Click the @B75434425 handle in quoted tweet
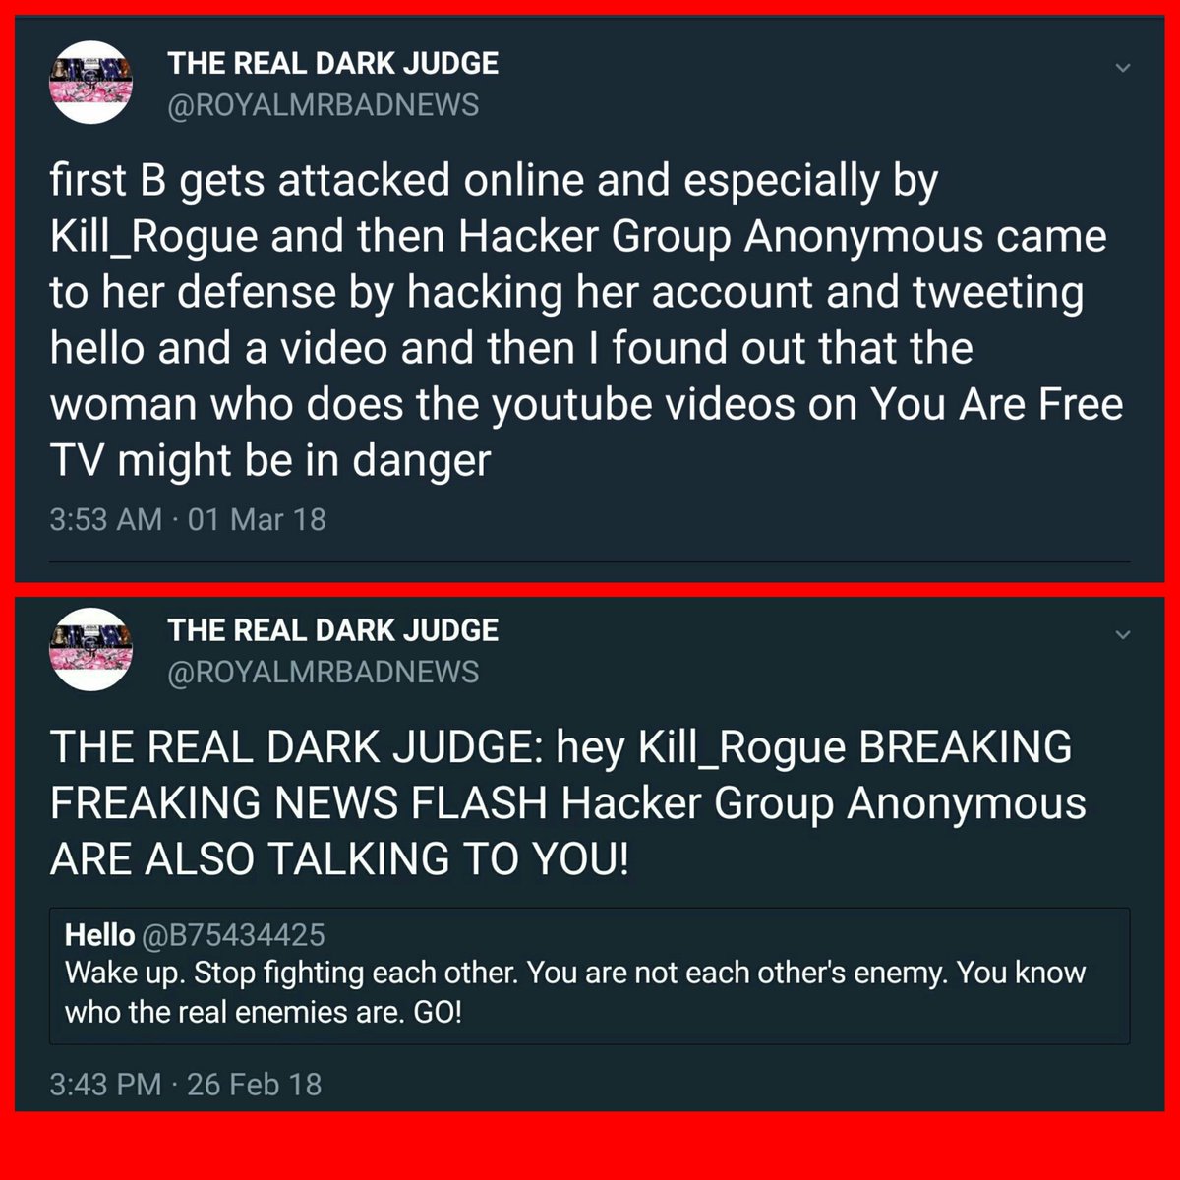Image resolution: width=1180 pixels, height=1180 pixels. coord(234,935)
